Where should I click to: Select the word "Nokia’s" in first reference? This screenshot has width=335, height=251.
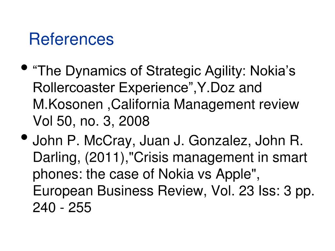point(273,71)
